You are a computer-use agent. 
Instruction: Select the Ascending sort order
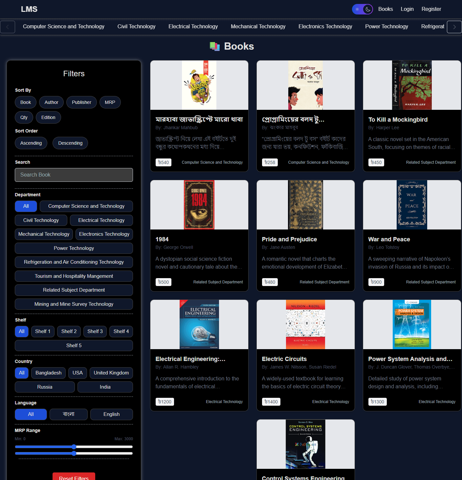tap(31, 143)
